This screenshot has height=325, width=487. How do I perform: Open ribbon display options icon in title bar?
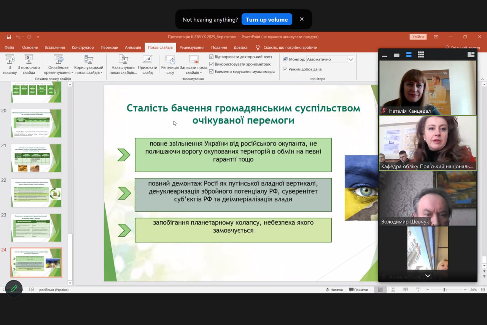click(436, 37)
